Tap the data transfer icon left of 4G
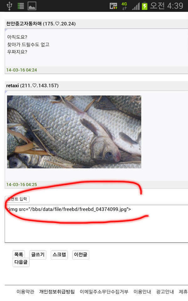Screen dimensions: 188x301 [x=113, y=6]
